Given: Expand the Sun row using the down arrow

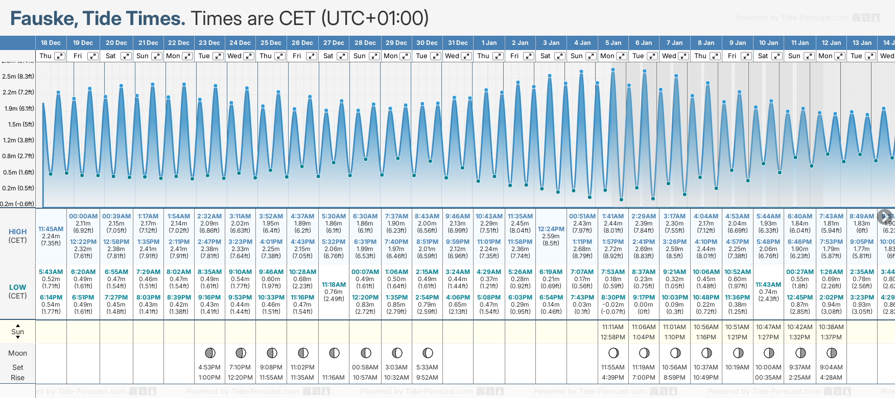Looking at the screenshot, I should pyautogui.click(x=18, y=338).
